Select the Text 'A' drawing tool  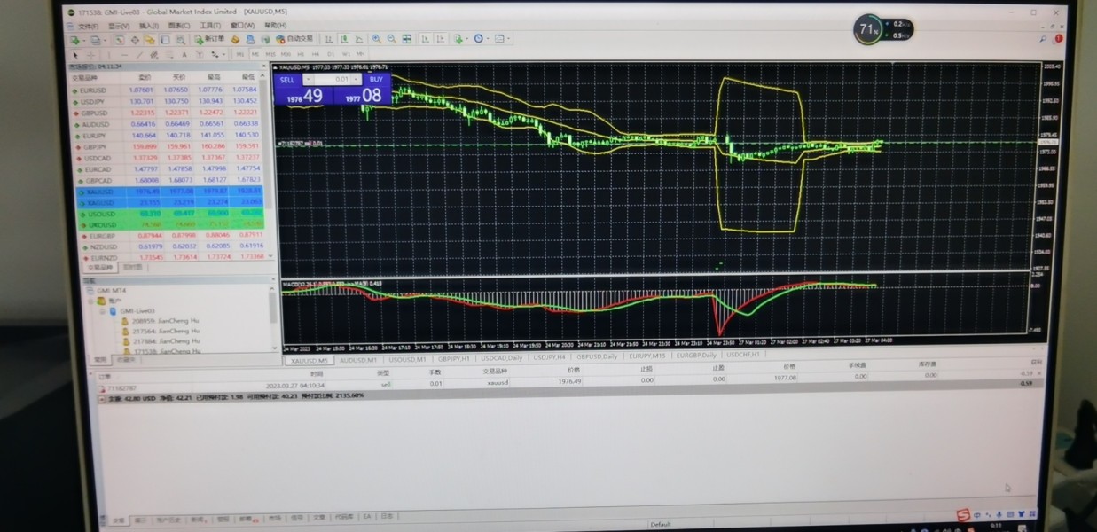pos(184,54)
